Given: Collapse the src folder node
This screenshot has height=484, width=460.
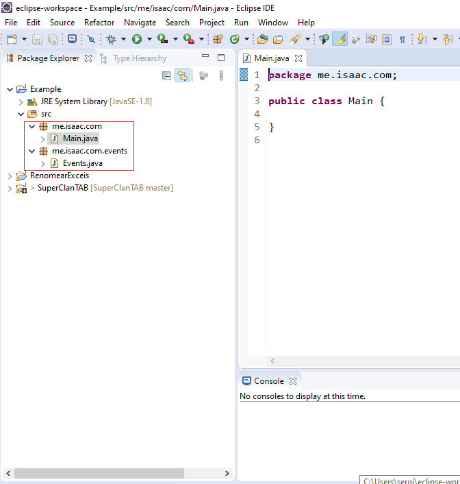Looking at the screenshot, I should coord(21,114).
